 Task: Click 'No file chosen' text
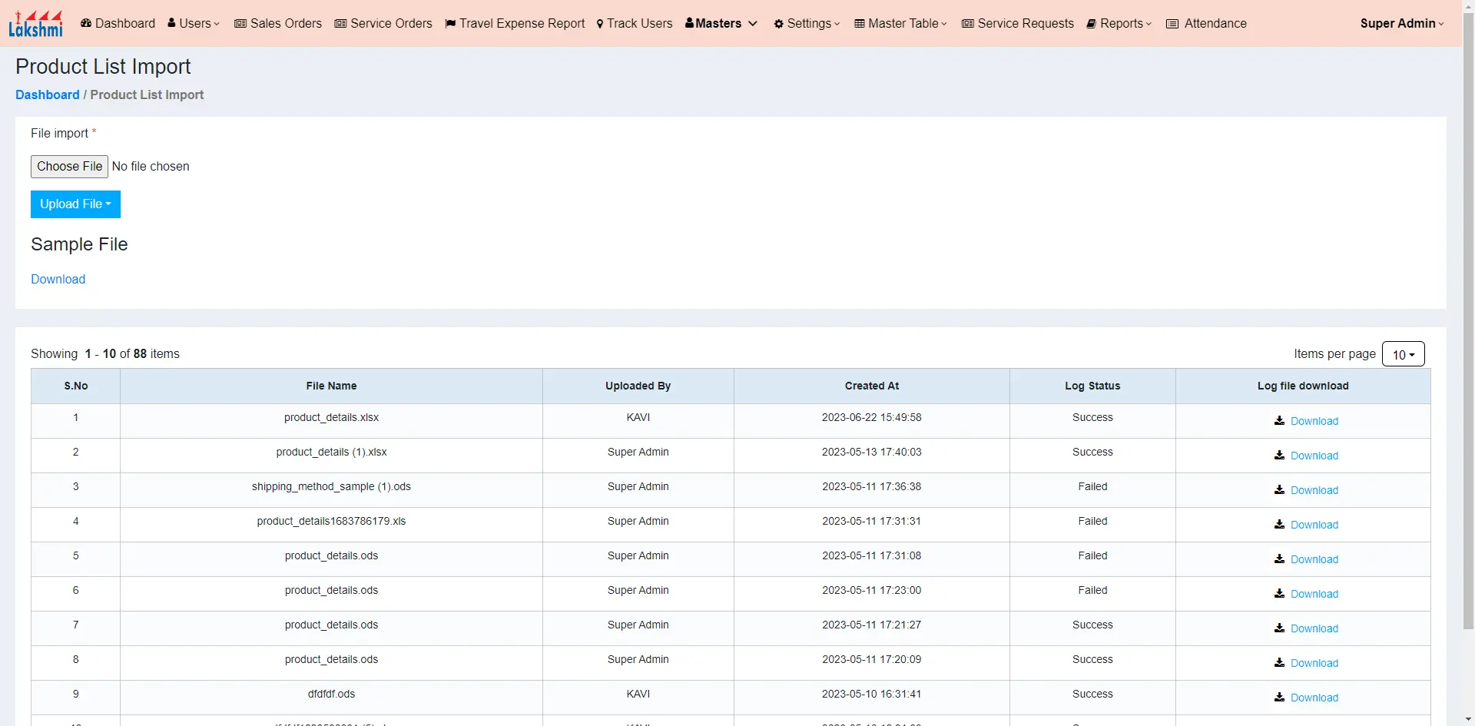tap(151, 167)
